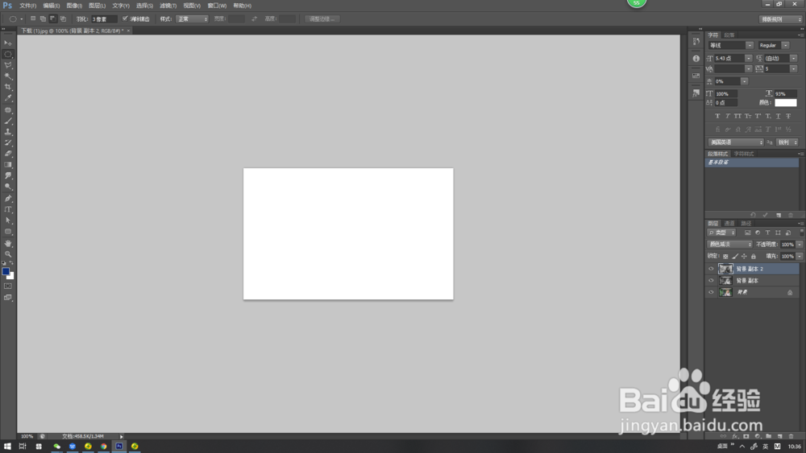The image size is (806, 453).
Task: Click the New Selection mode icon
Action: pyautogui.click(x=33, y=19)
